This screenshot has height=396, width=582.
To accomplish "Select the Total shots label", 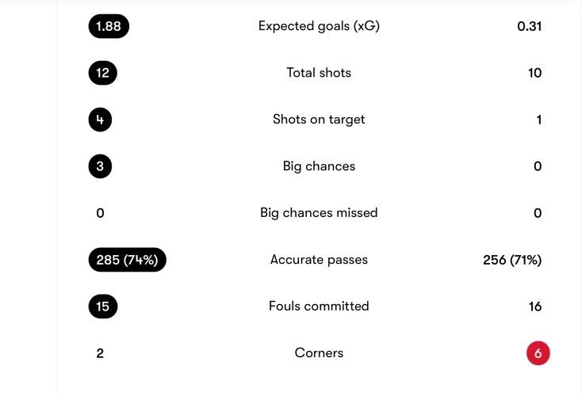I will (319, 73).
